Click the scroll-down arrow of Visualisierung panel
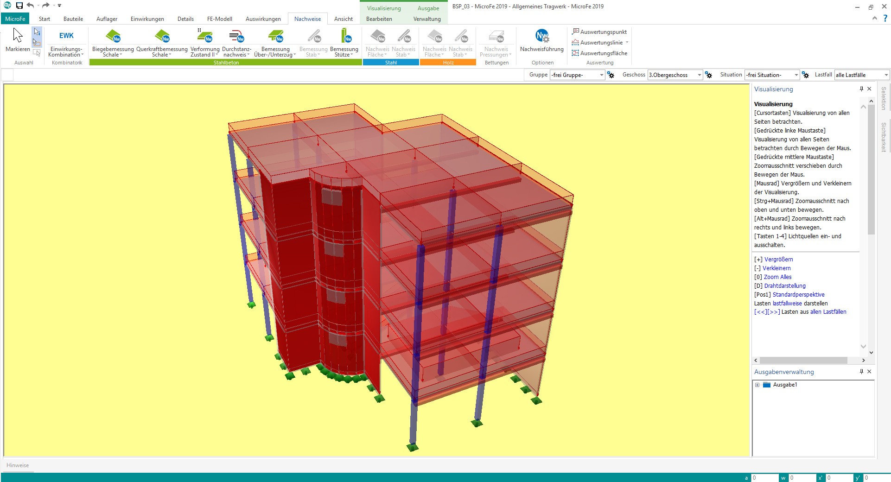This screenshot has height=482, width=891. [x=871, y=353]
